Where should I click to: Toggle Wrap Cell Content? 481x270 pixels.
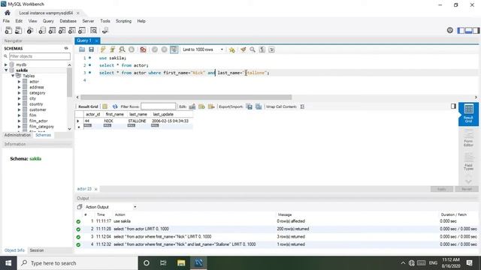click(x=302, y=106)
